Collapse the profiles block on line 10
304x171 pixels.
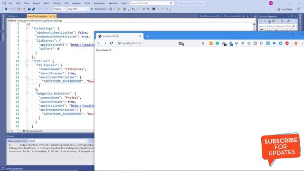[27, 61]
